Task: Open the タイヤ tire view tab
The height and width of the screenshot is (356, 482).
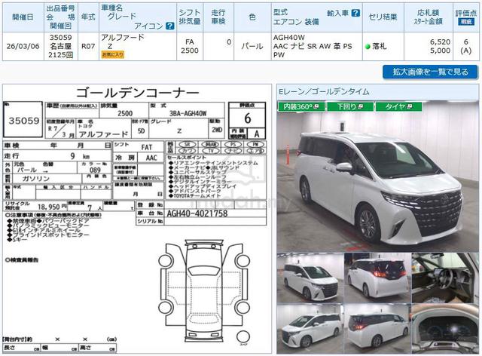Action: (x=398, y=106)
